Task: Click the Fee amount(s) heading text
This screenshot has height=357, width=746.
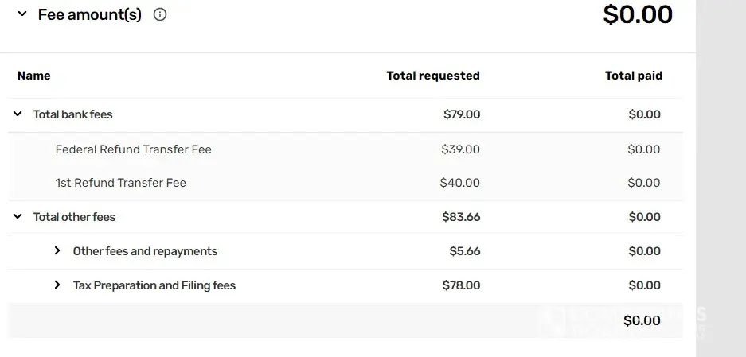Action: click(89, 14)
